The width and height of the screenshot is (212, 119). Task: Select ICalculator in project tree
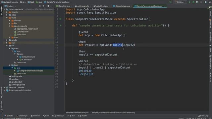(x=27, y=59)
